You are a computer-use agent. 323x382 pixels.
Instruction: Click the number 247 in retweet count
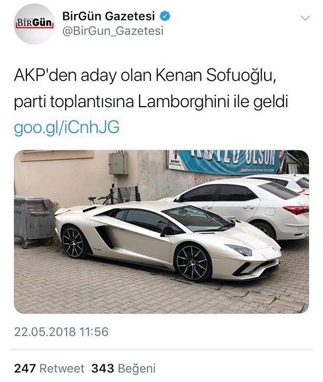click(25, 369)
